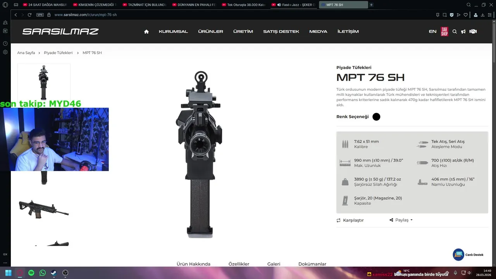This screenshot has height=279, width=496.
Task: Open site search magnifier in header
Action: point(455,31)
